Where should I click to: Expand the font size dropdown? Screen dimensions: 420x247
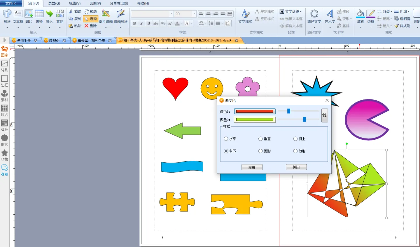(x=194, y=14)
